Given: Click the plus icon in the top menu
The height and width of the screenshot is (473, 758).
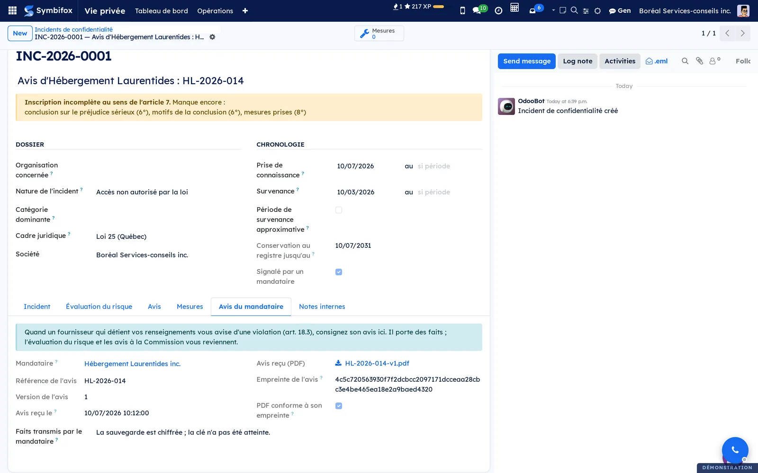Looking at the screenshot, I should pyautogui.click(x=245, y=10).
